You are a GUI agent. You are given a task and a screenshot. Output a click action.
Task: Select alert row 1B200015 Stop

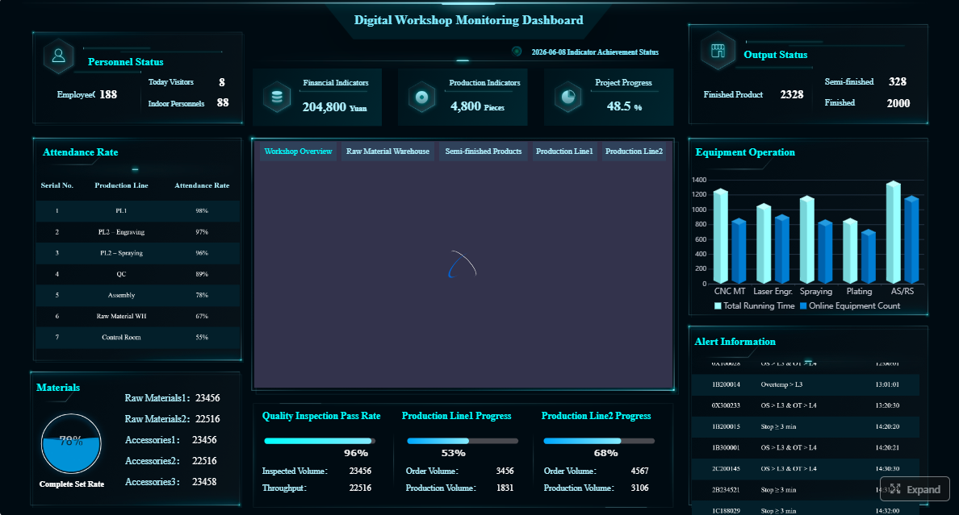(806, 427)
